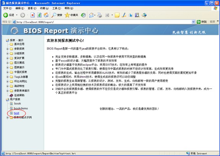Viewport: 220px width, 156px height.
Task: Expand the 复杂扩展 folder node
Action: [7, 58]
